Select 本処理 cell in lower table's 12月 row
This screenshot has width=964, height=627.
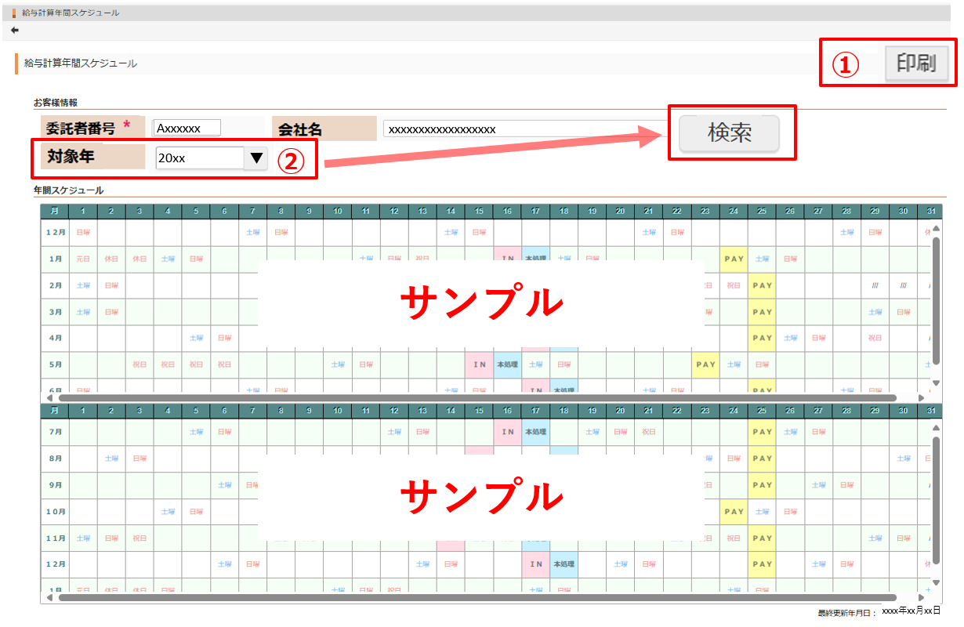[564, 564]
